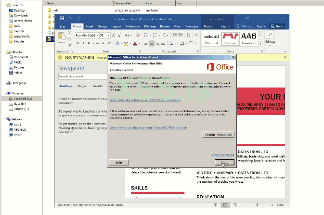Image resolution: width=324 pixels, height=215 pixels.
Task: Shrink font size with the smaller A icon
Action: click(119, 36)
